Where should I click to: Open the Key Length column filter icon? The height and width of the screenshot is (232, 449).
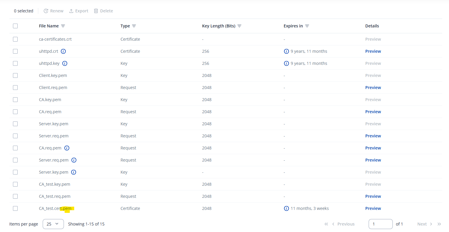click(x=239, y=26)
